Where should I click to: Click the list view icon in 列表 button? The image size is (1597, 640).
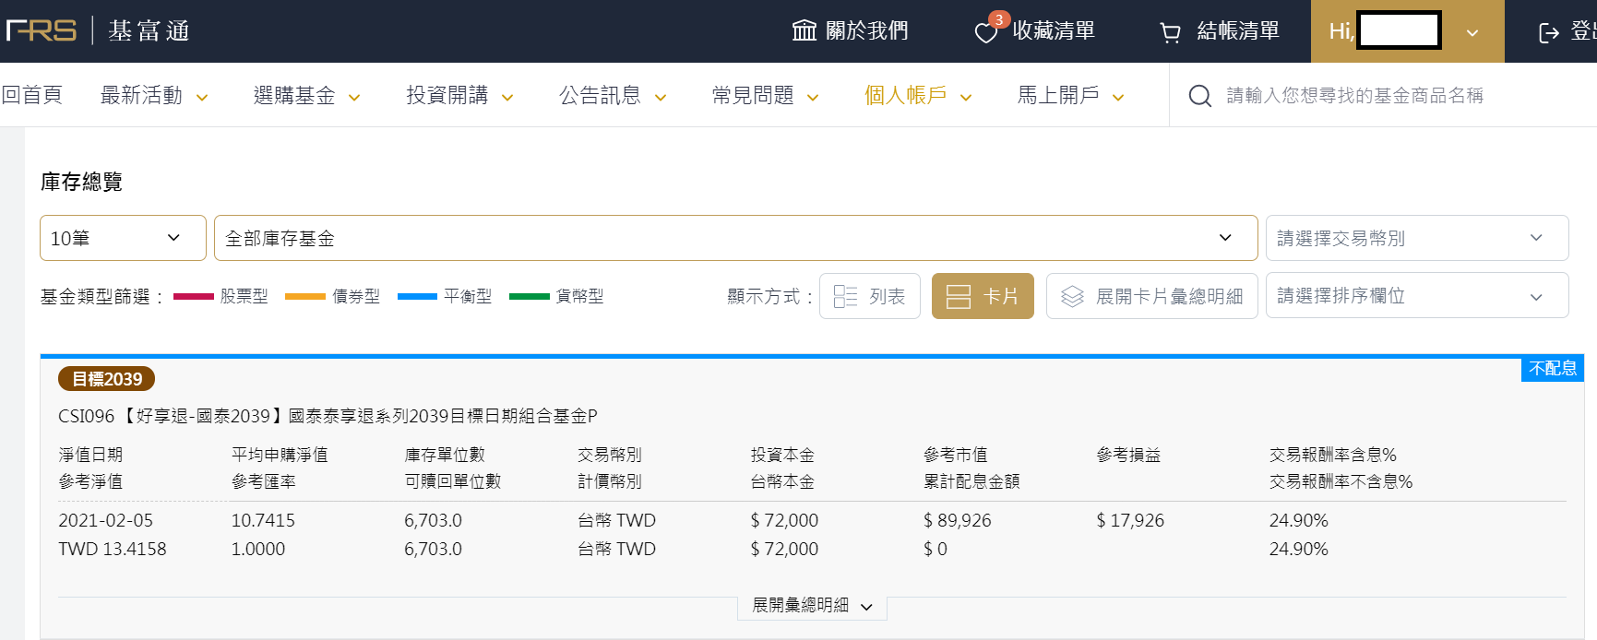tap(845, 296)
